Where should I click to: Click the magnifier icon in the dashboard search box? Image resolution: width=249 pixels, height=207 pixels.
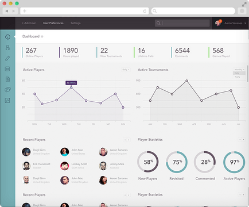coord(158,23)
